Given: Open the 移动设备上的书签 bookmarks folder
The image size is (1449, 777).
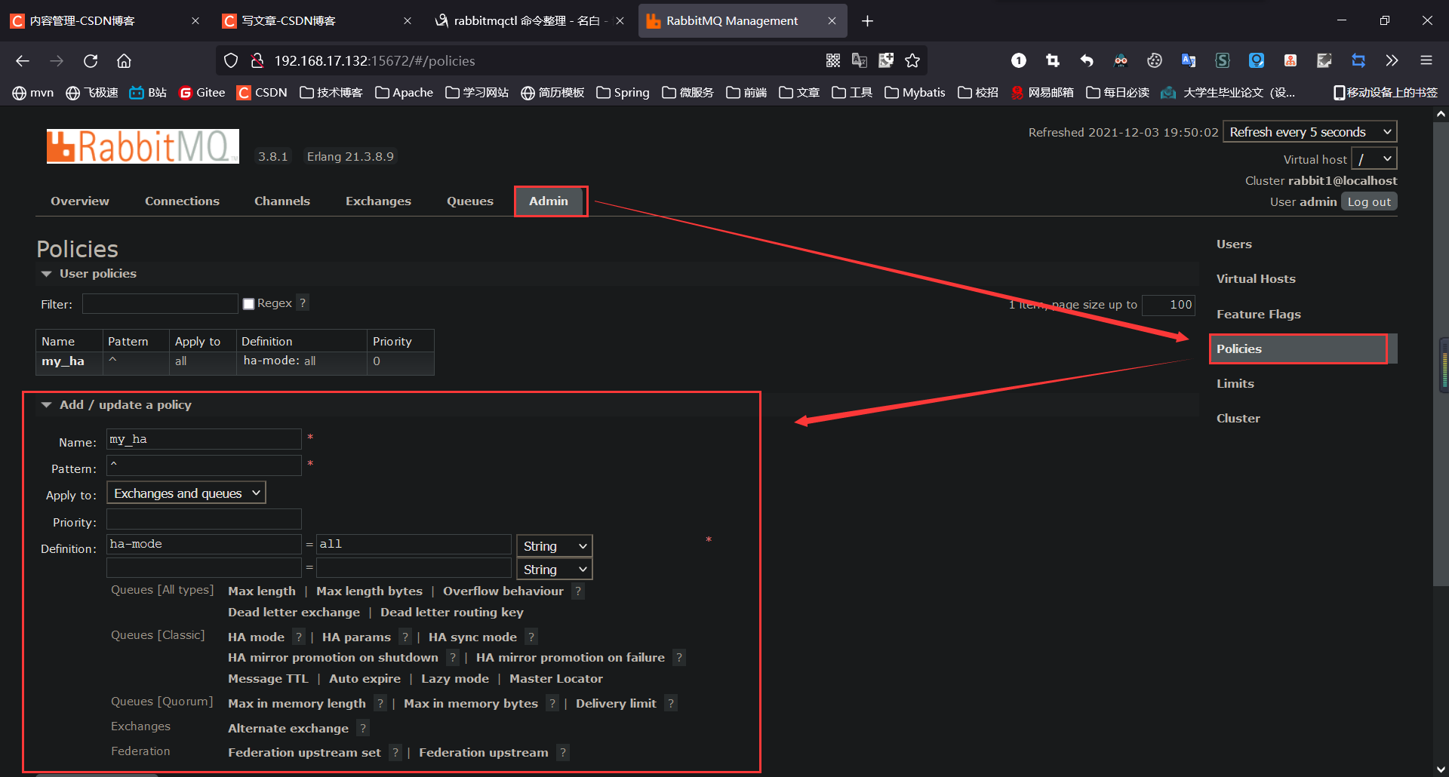Looking at the screenshot, I should [1386, 92].
